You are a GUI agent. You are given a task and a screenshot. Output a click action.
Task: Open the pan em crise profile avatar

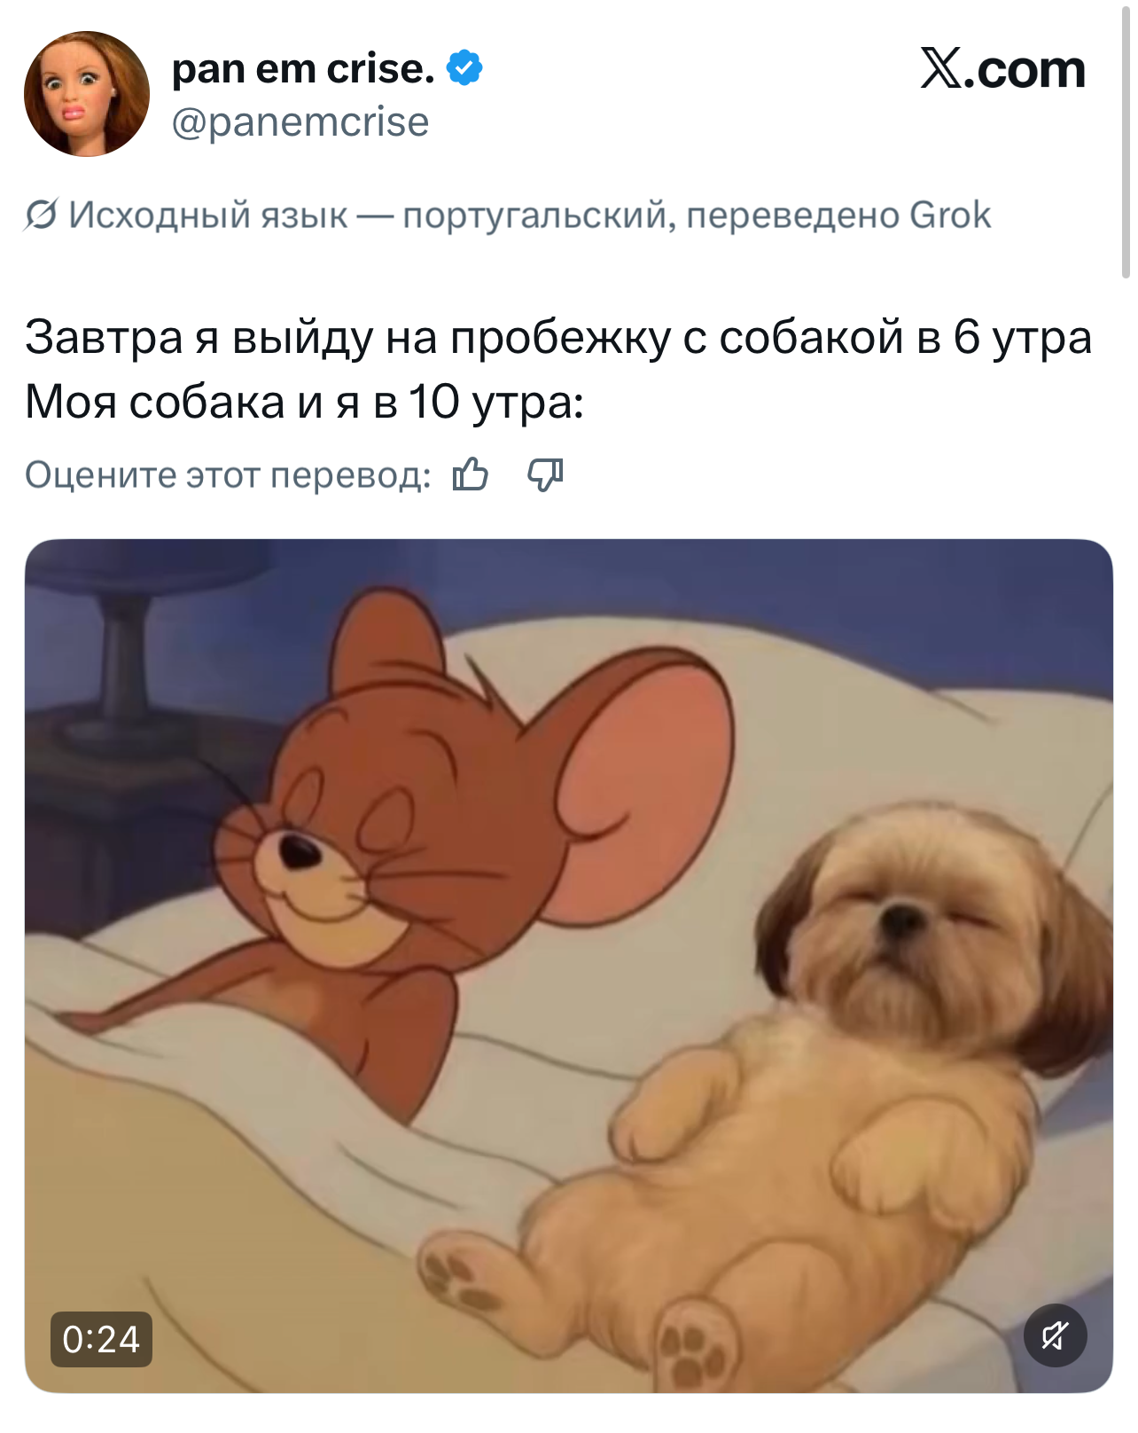pos(87,94)
